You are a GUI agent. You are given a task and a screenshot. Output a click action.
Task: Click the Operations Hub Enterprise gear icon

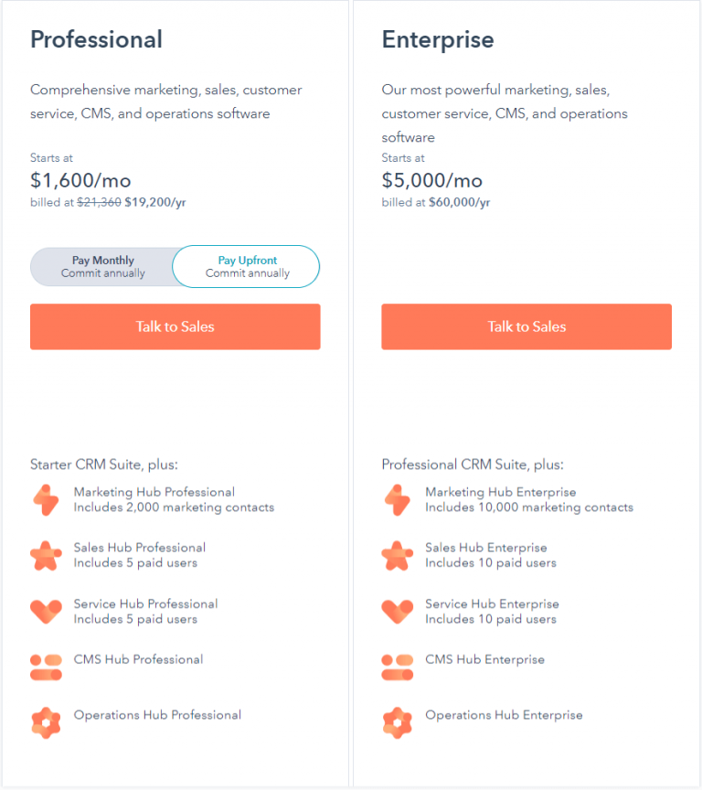click(398, 723)
